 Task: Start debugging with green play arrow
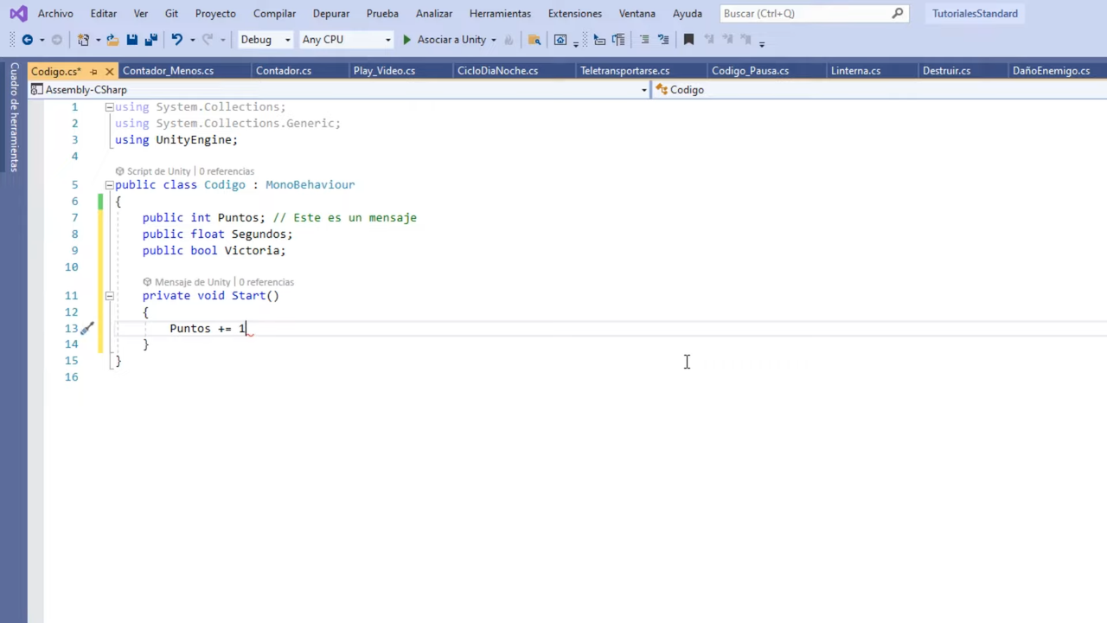[x=406, y=40]
